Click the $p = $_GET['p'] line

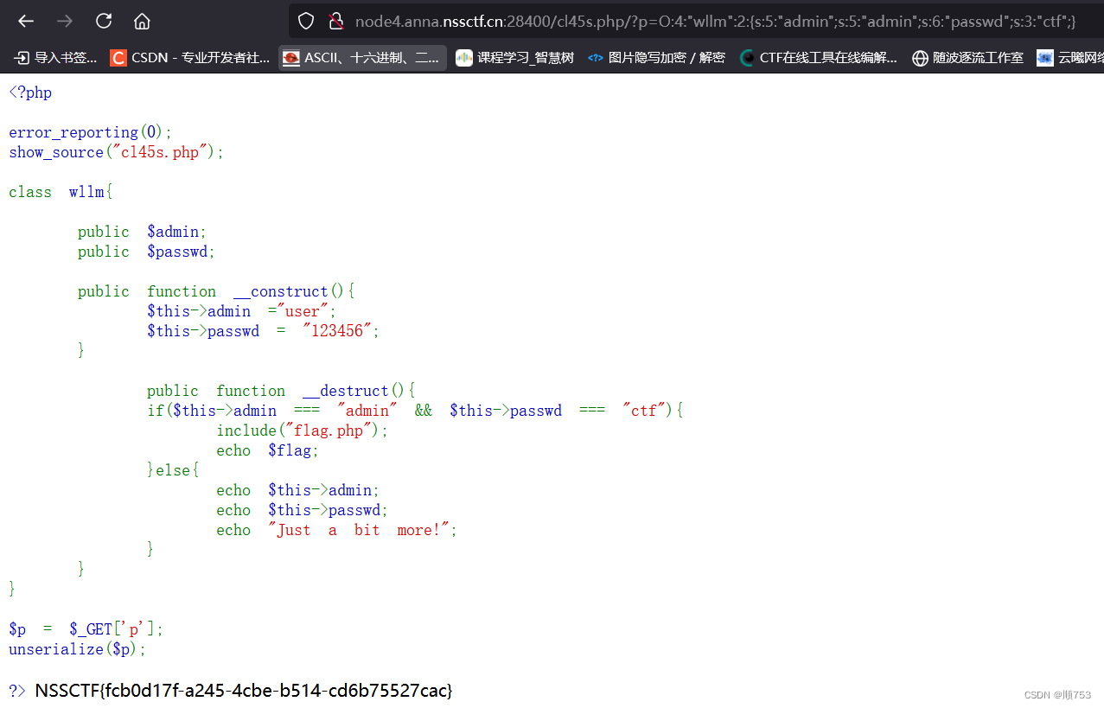[86, 629]
